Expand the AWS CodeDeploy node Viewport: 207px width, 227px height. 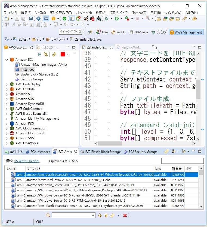(x=7, y=84)
